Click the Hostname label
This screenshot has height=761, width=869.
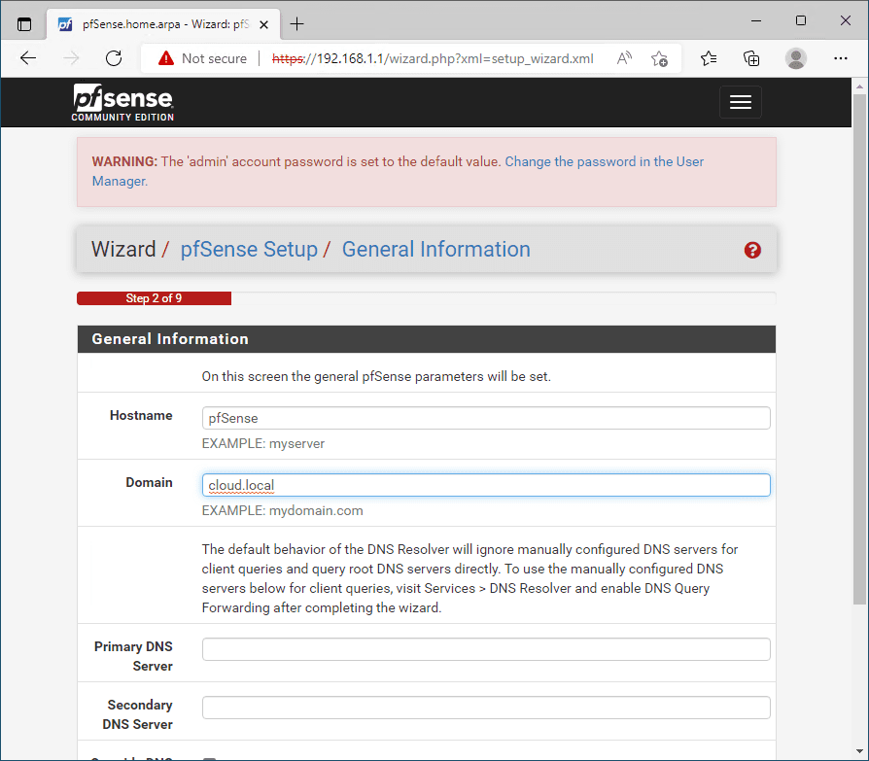(141, 415)
